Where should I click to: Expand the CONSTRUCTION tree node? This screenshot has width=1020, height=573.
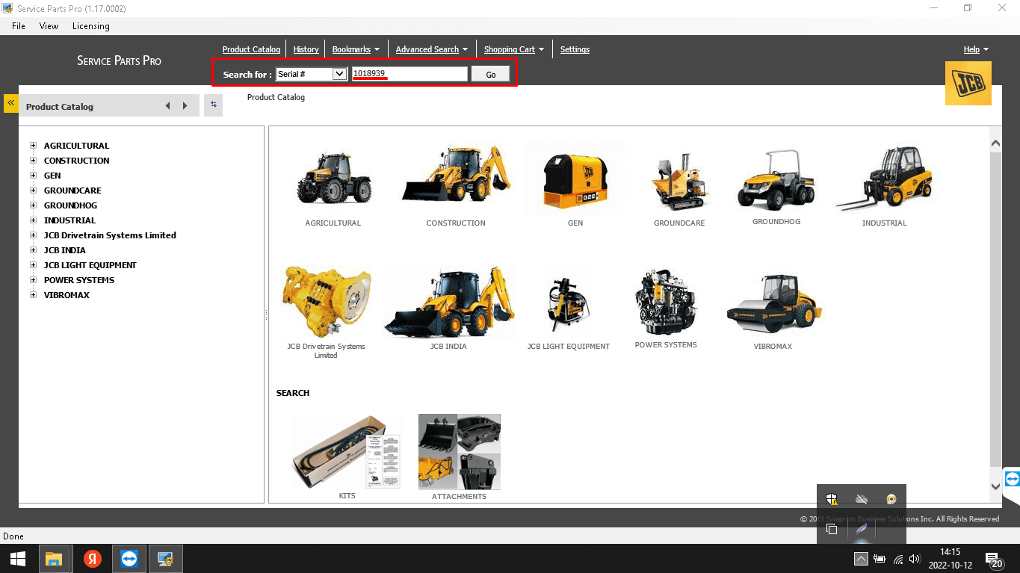point(34,161)
